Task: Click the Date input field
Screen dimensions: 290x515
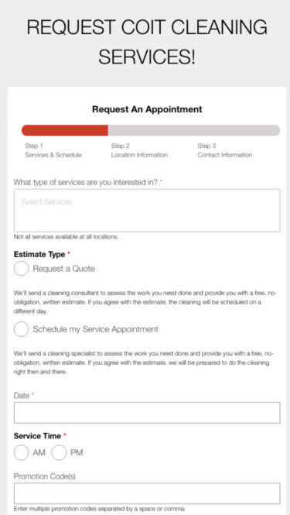Action: click(147, 413)
